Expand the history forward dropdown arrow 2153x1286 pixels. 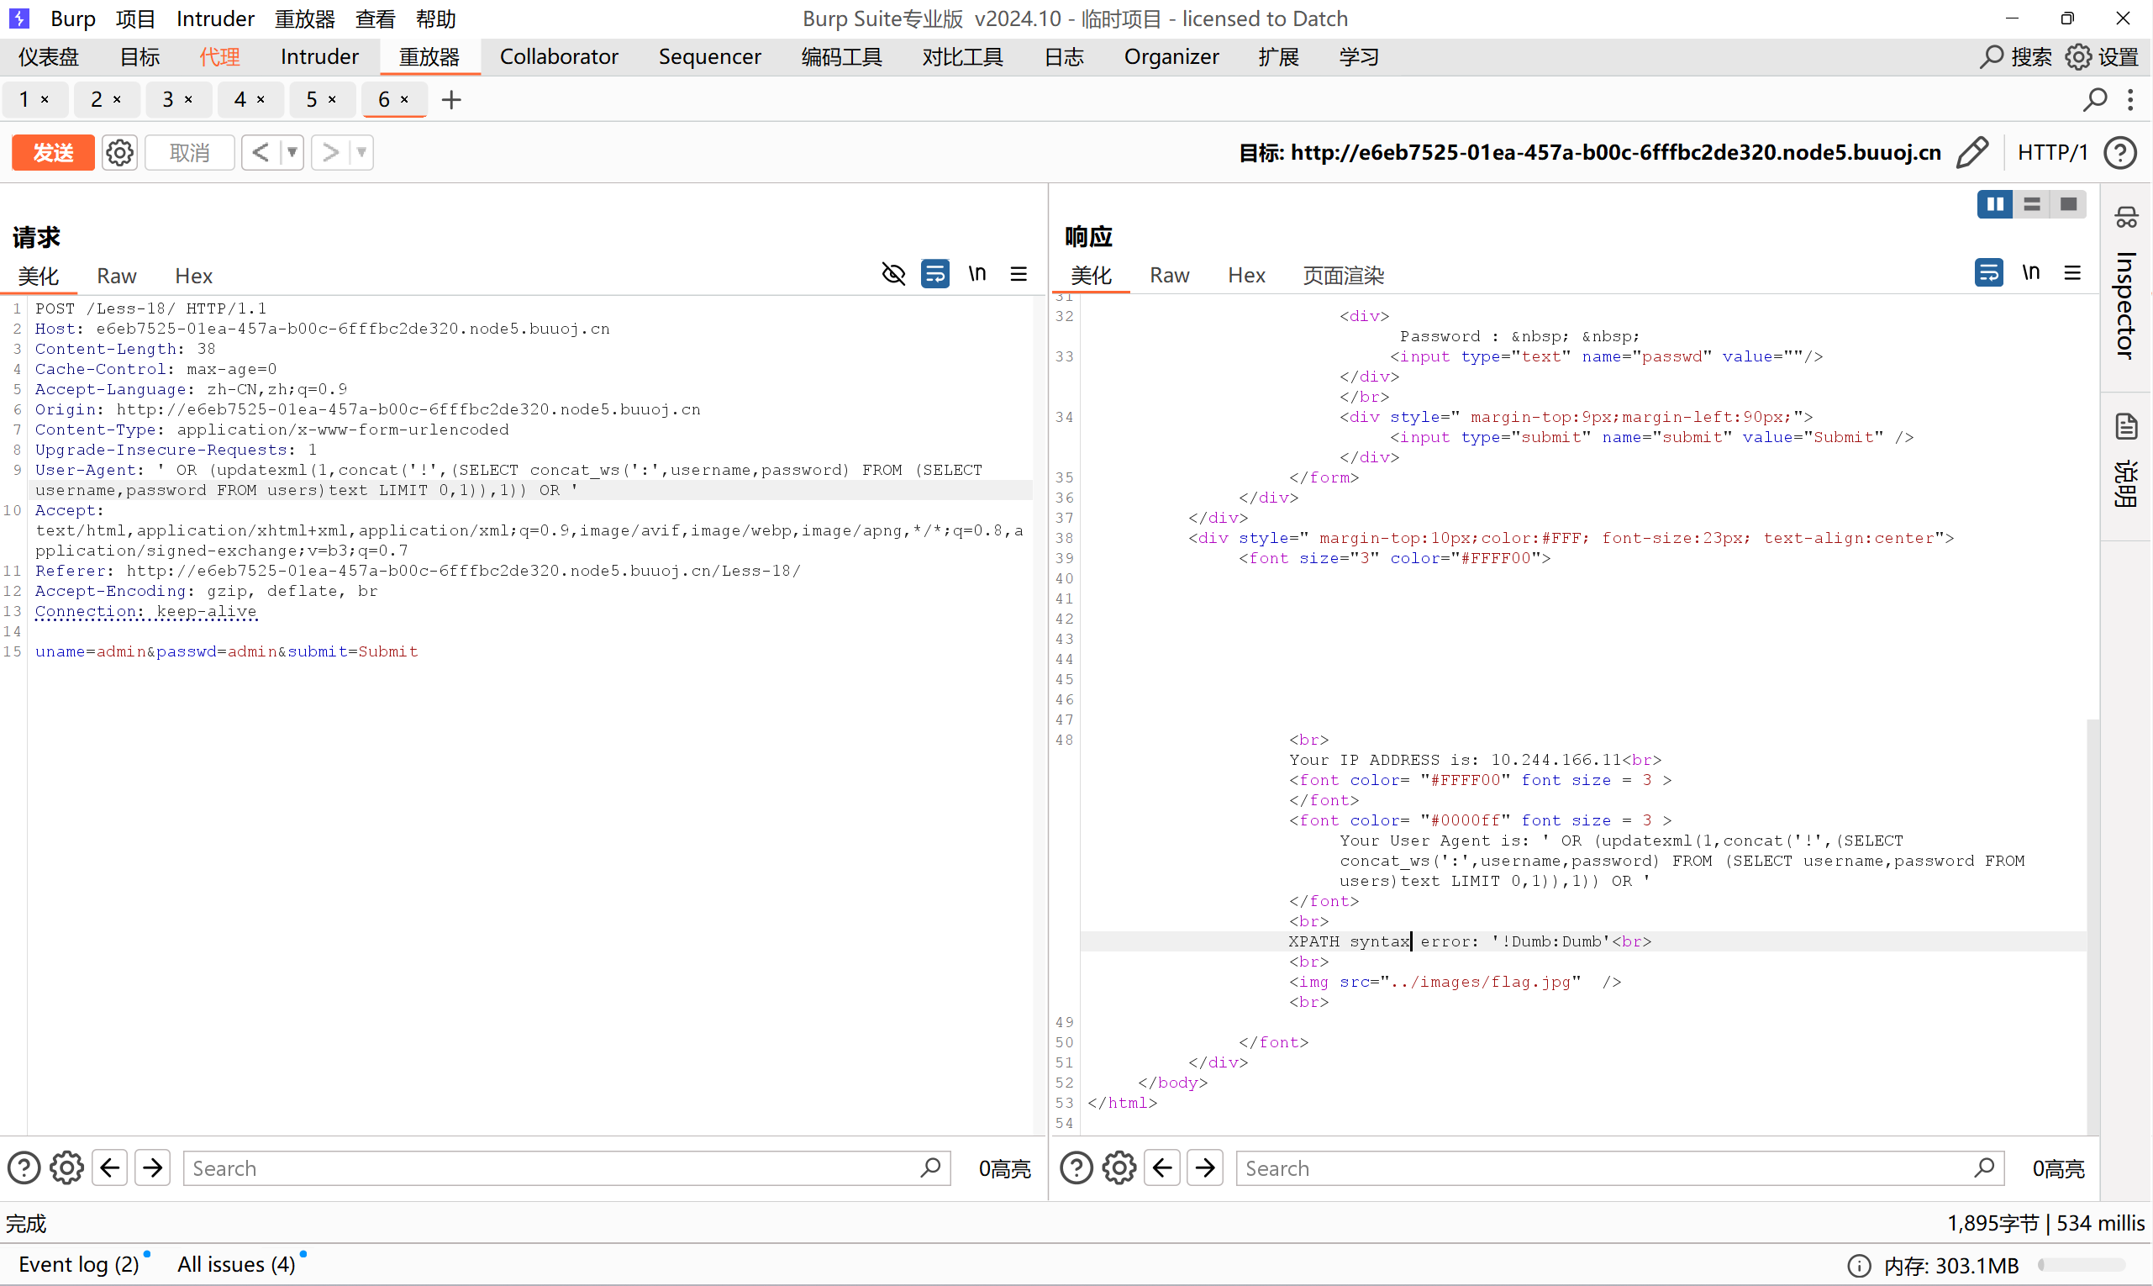tap(362, 152)
